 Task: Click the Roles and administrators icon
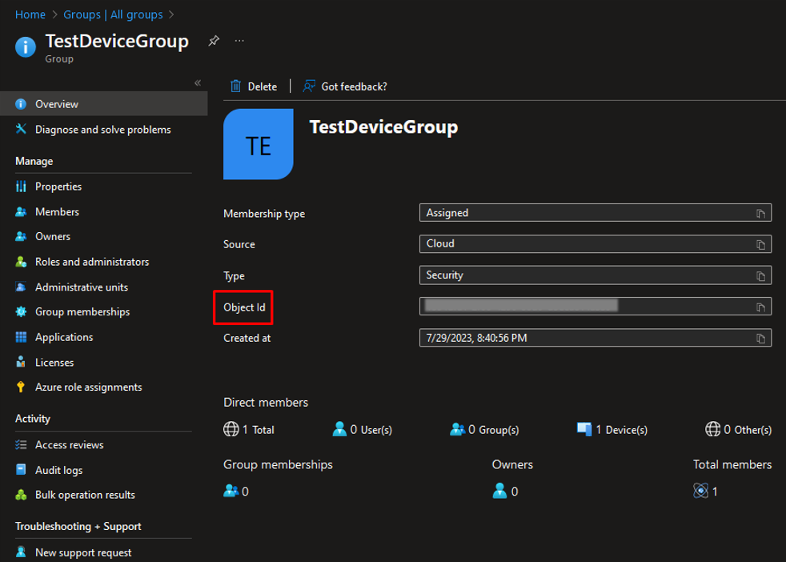coord(21,262)
